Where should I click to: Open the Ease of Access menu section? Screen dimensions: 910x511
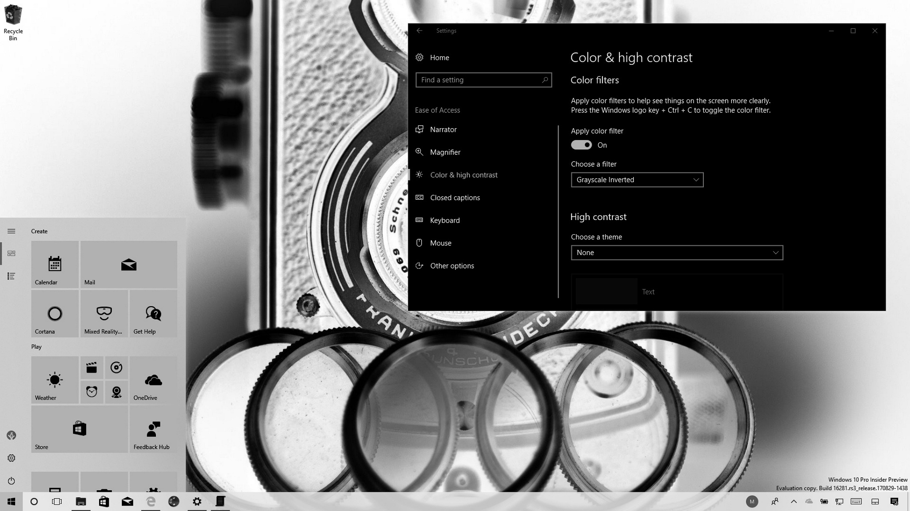[x=438, y=110]
